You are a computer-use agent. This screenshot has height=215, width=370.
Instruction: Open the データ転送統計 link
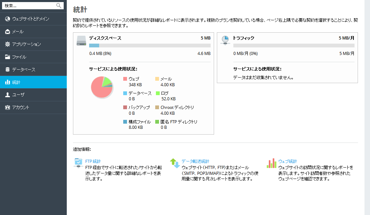195,161
